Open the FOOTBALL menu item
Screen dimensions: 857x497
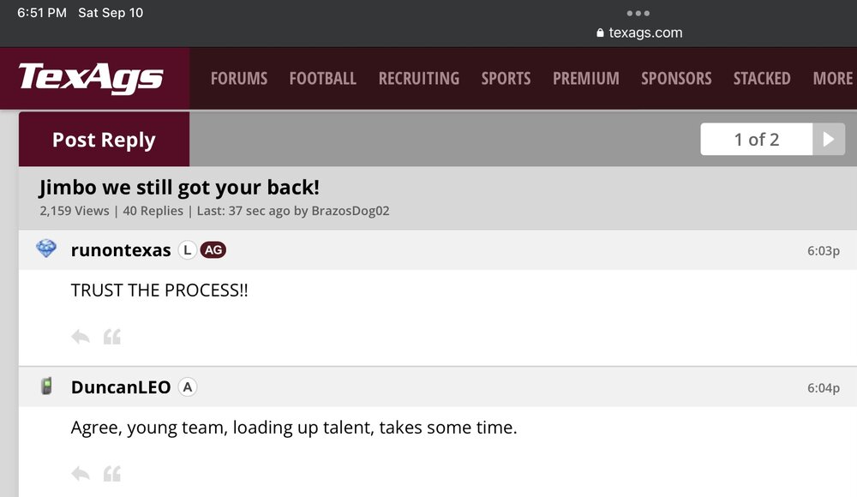(322, 78)
